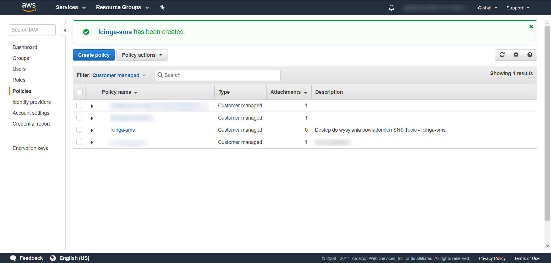Click Icinga-sms row 'Customer managed' cell
Image resolution: width=551 pixels, height=263 pixels.
point(240,130)
